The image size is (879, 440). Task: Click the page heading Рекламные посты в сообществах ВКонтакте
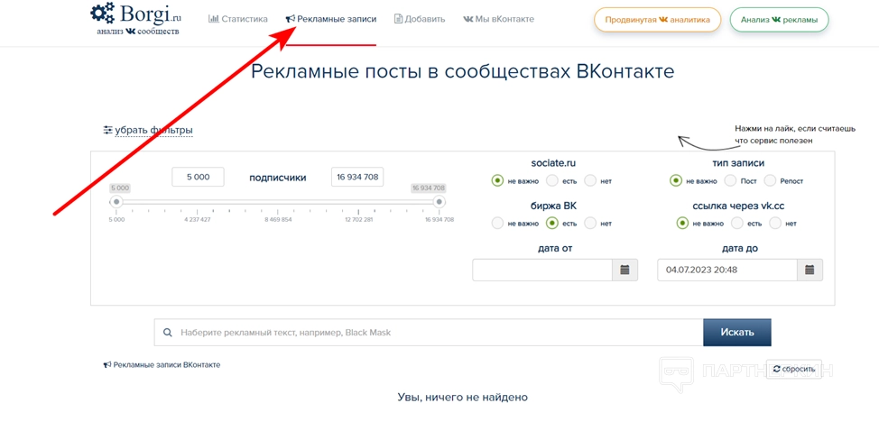[x=462, y=72]
